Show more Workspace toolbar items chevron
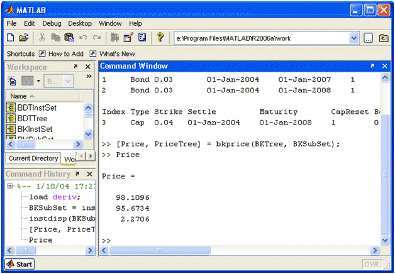The width and height of the screenshot is (395, 274). click(89, 76)
